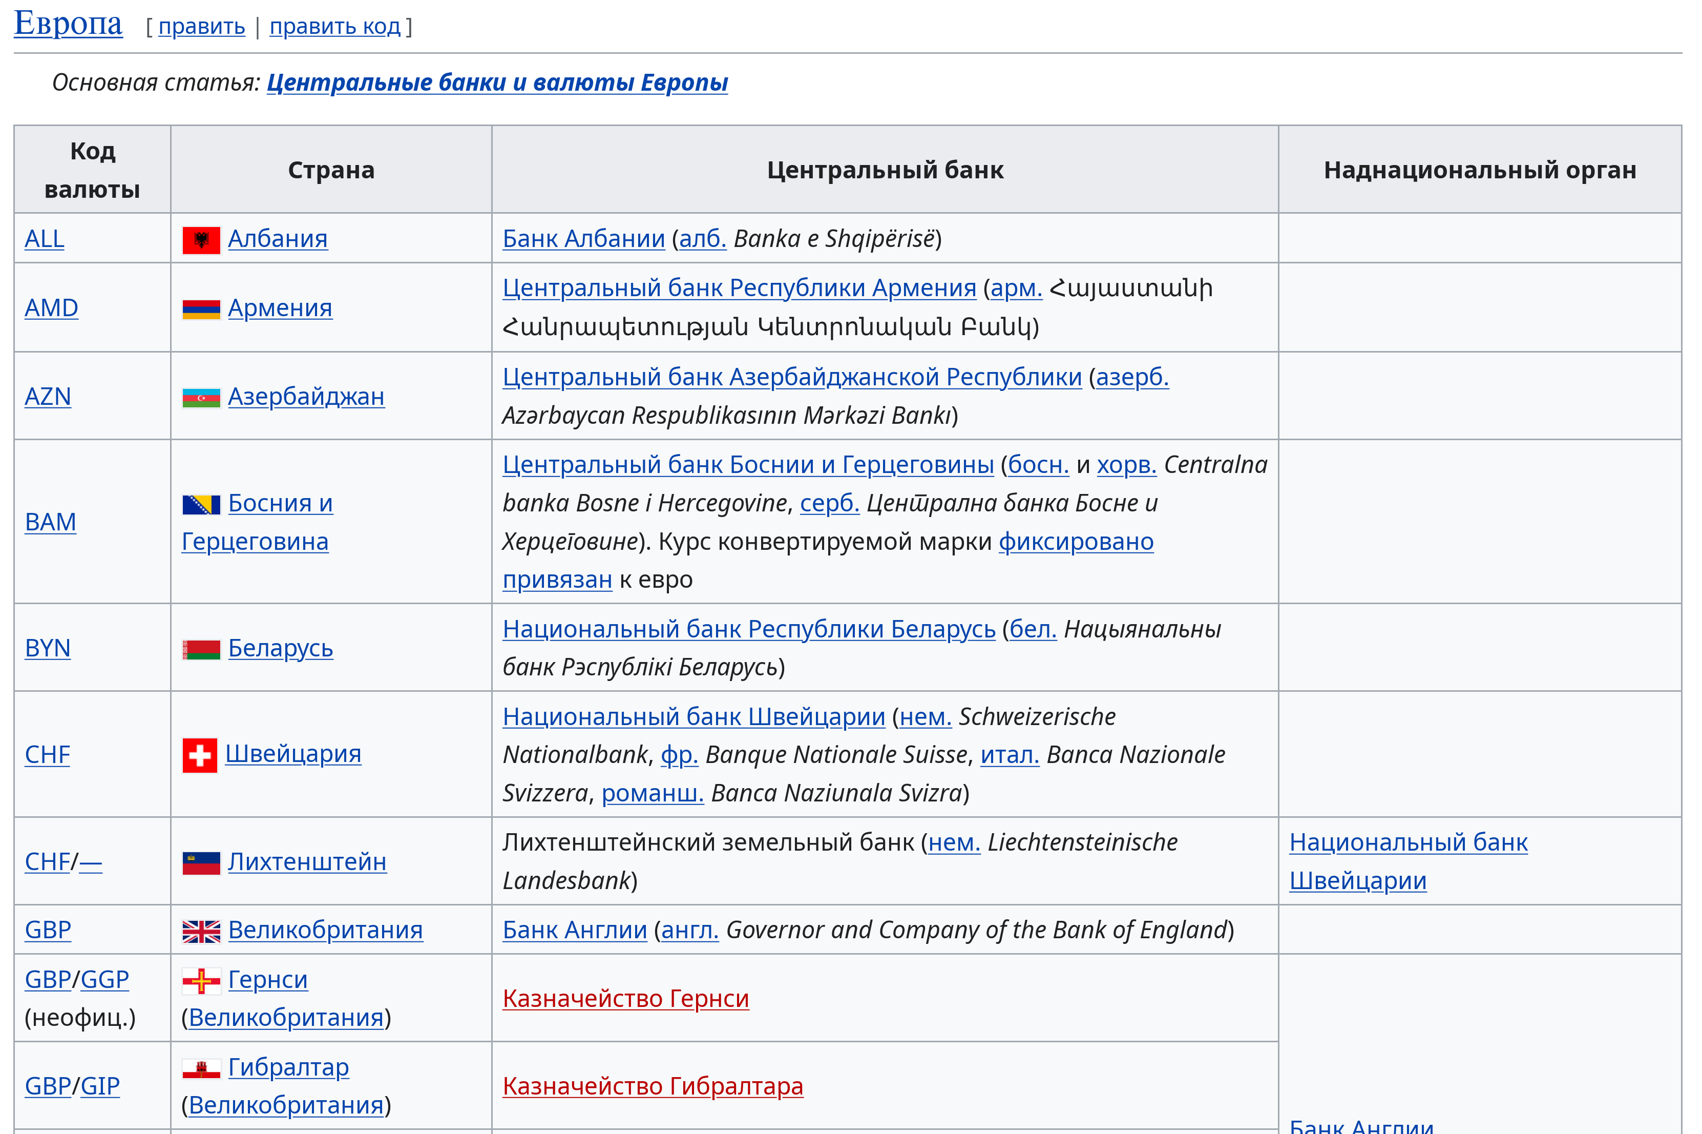Open the AMD currency code link

point(51,308)
